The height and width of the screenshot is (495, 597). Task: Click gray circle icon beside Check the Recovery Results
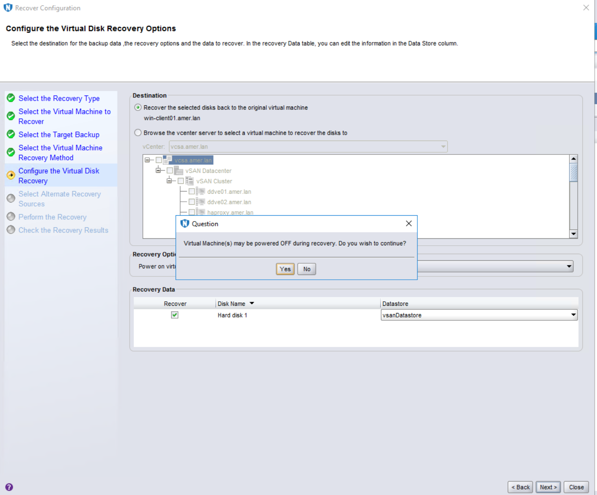11,230
